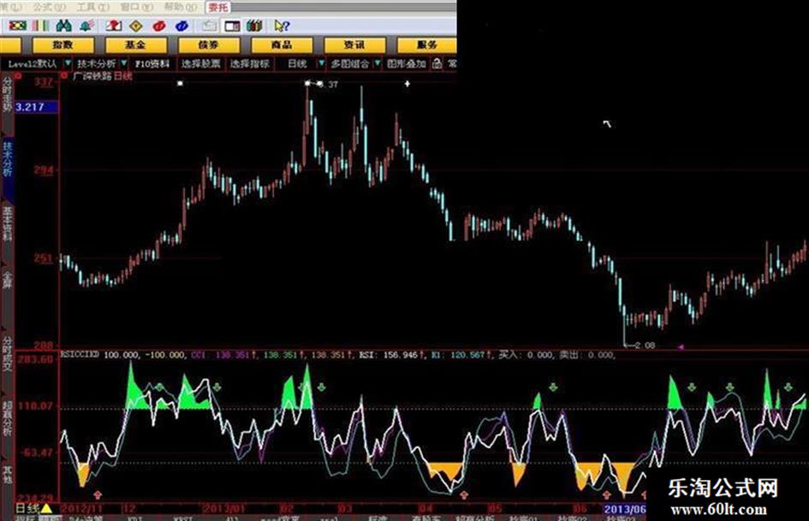Image resolution: width=809 pixels, height=521 pixels.
Task: Click the 债券 yellow button
Action: (x=209, y=44)
